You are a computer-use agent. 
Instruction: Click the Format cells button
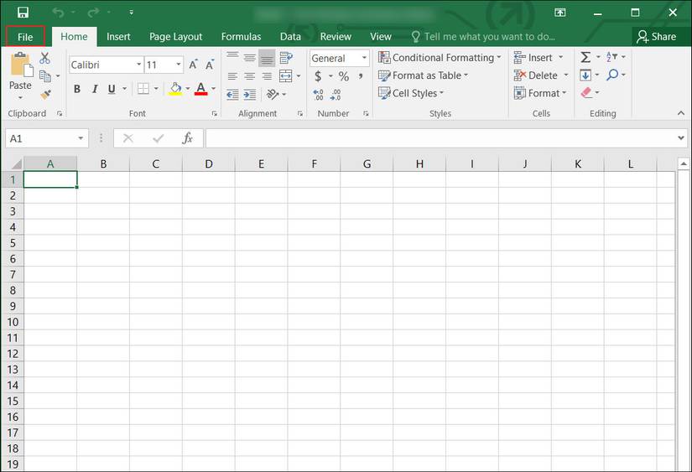click(x=539, y=93)
